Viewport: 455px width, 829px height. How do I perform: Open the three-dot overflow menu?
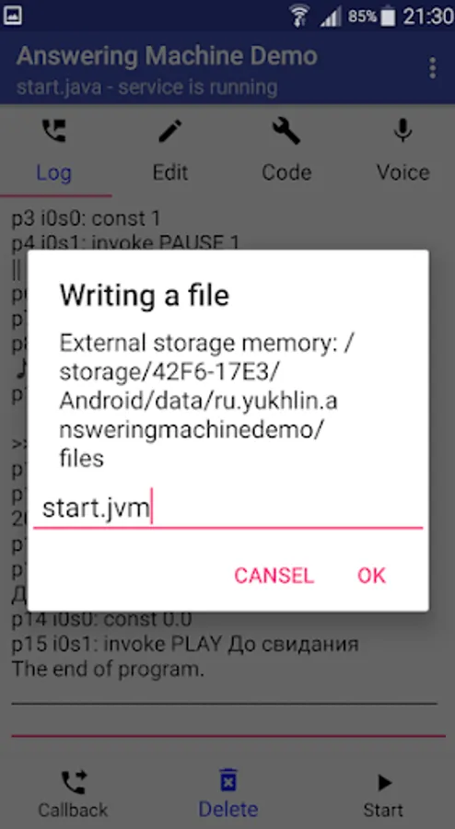432,68
